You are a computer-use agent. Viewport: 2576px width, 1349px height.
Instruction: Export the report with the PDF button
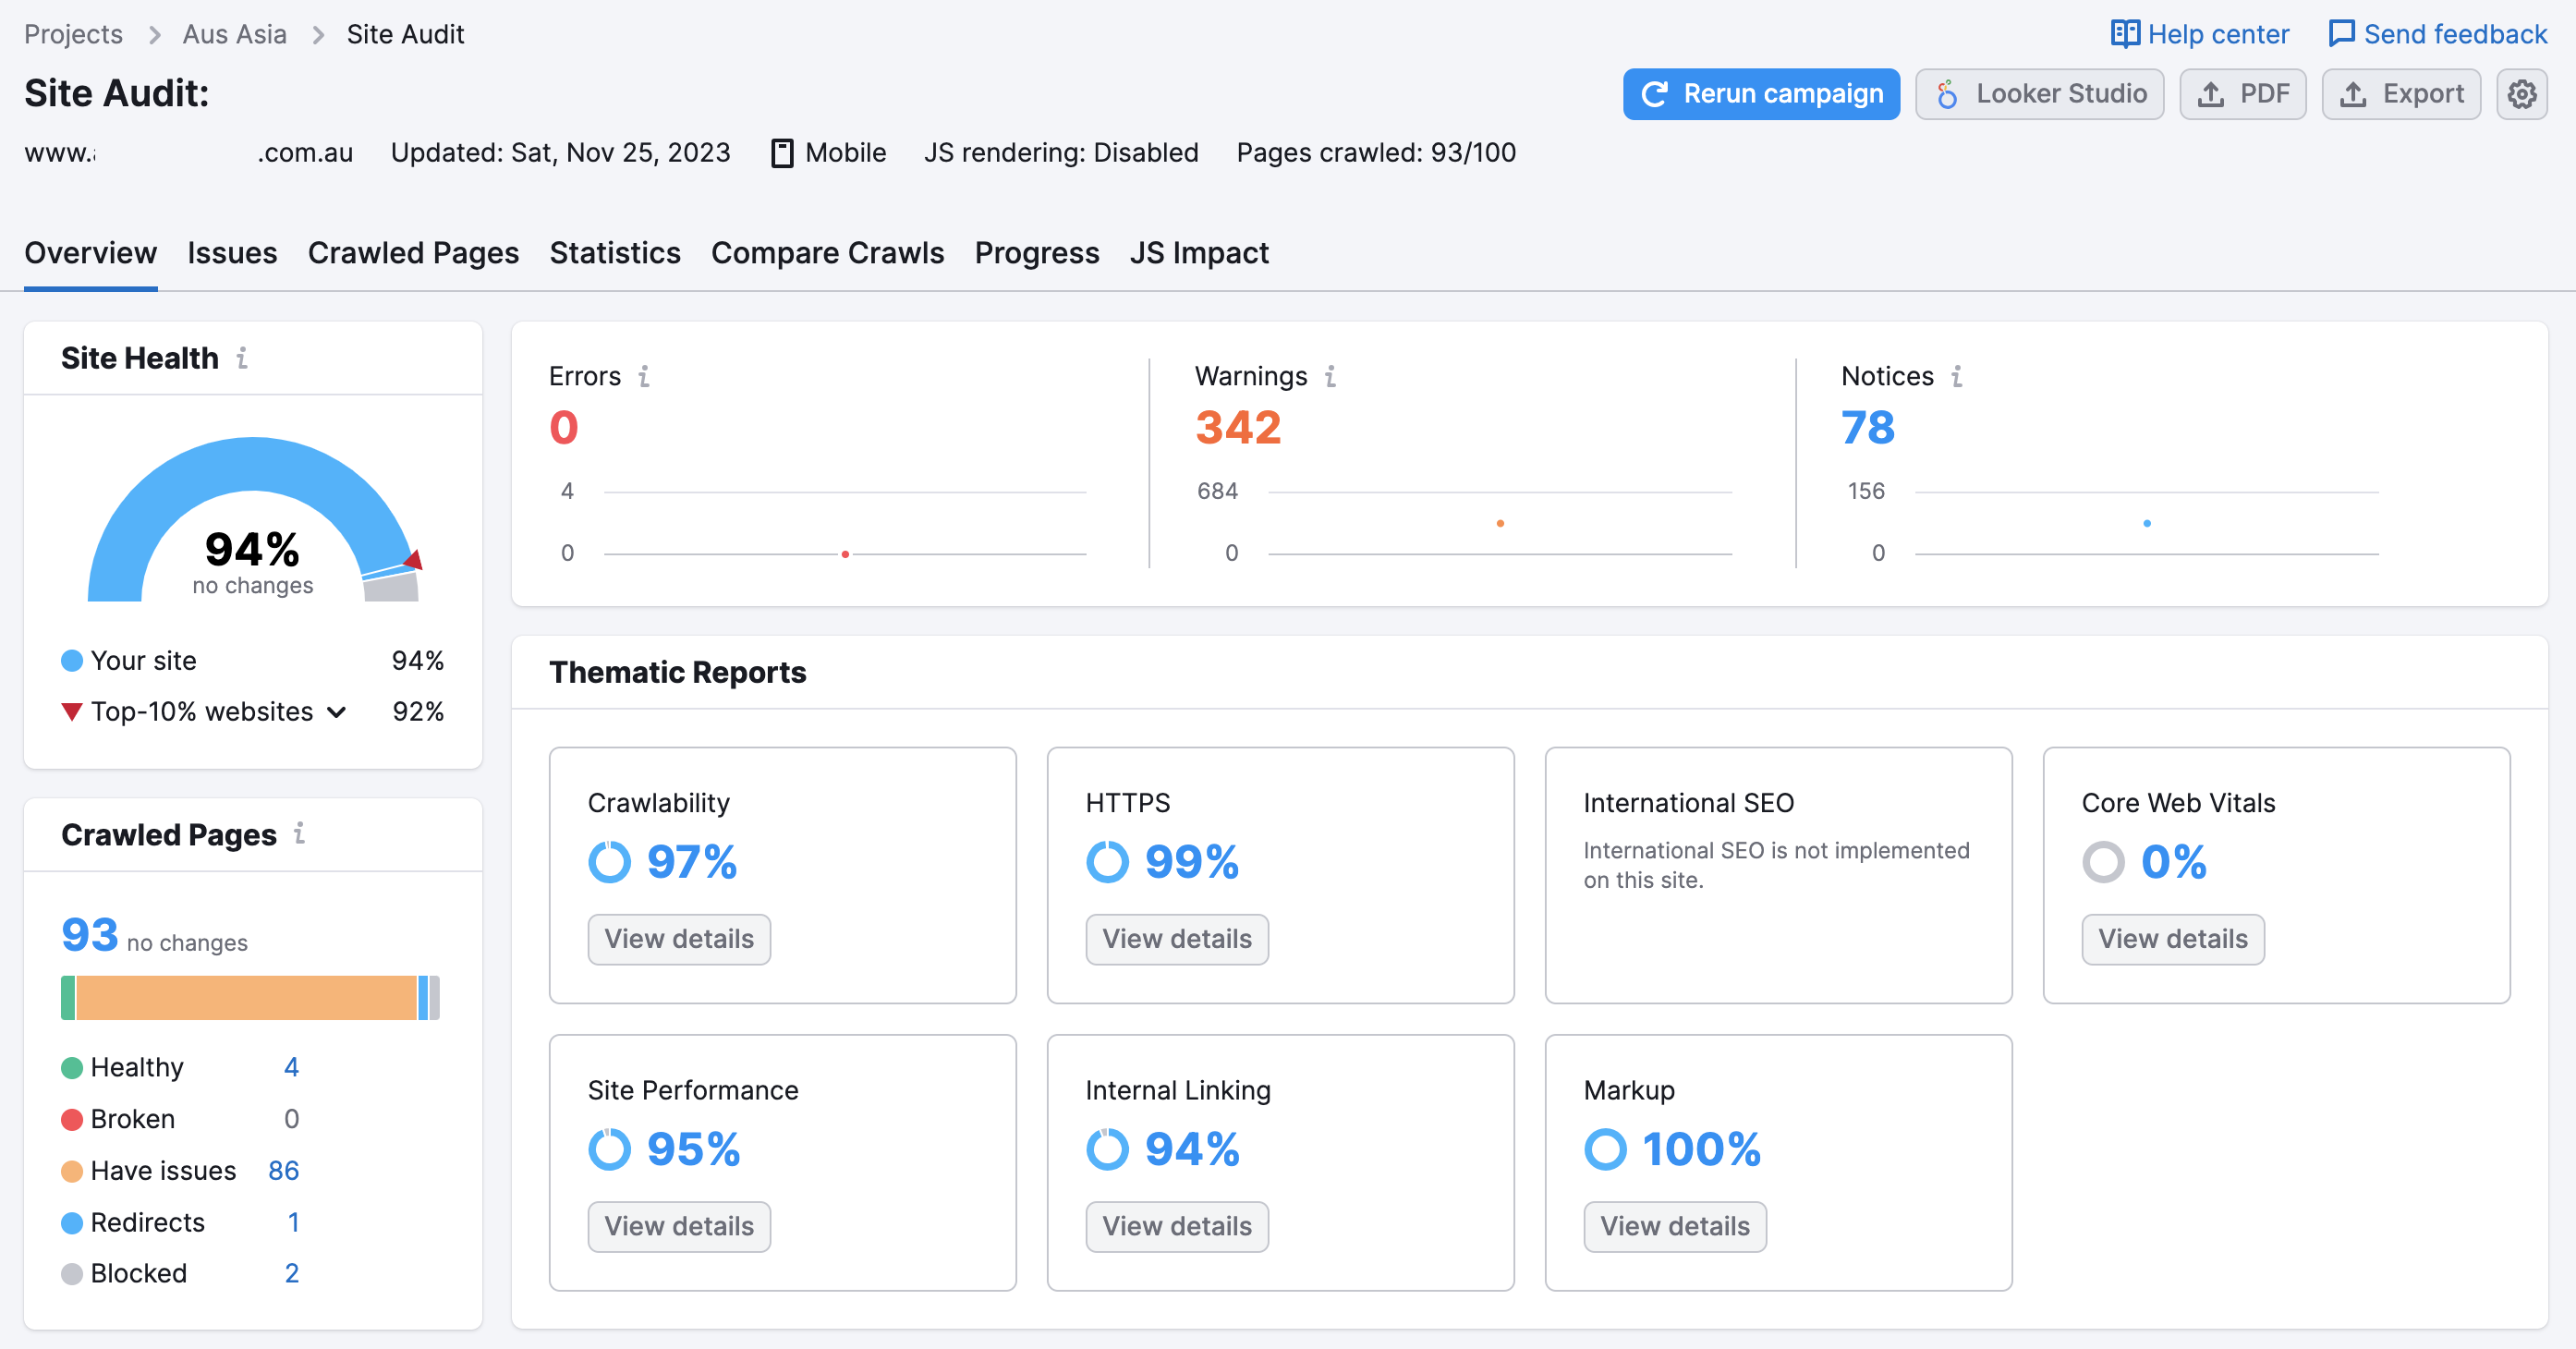click(2242, 94)
